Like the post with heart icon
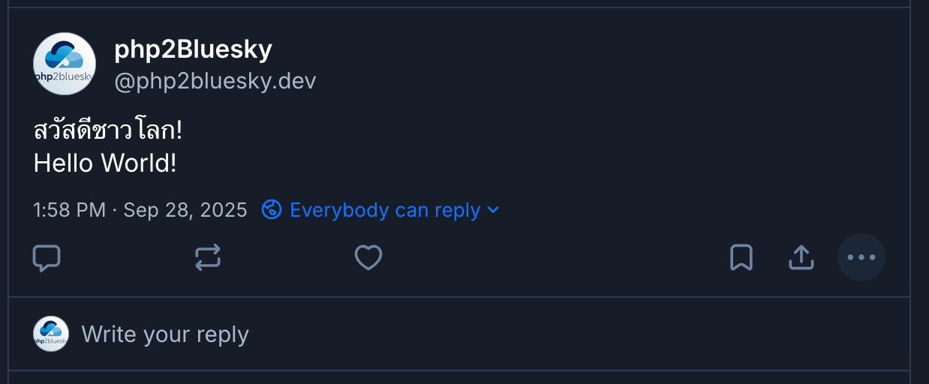Image resolution: width=929 pixels, height=384 pixels. click(x=368, y=258)
